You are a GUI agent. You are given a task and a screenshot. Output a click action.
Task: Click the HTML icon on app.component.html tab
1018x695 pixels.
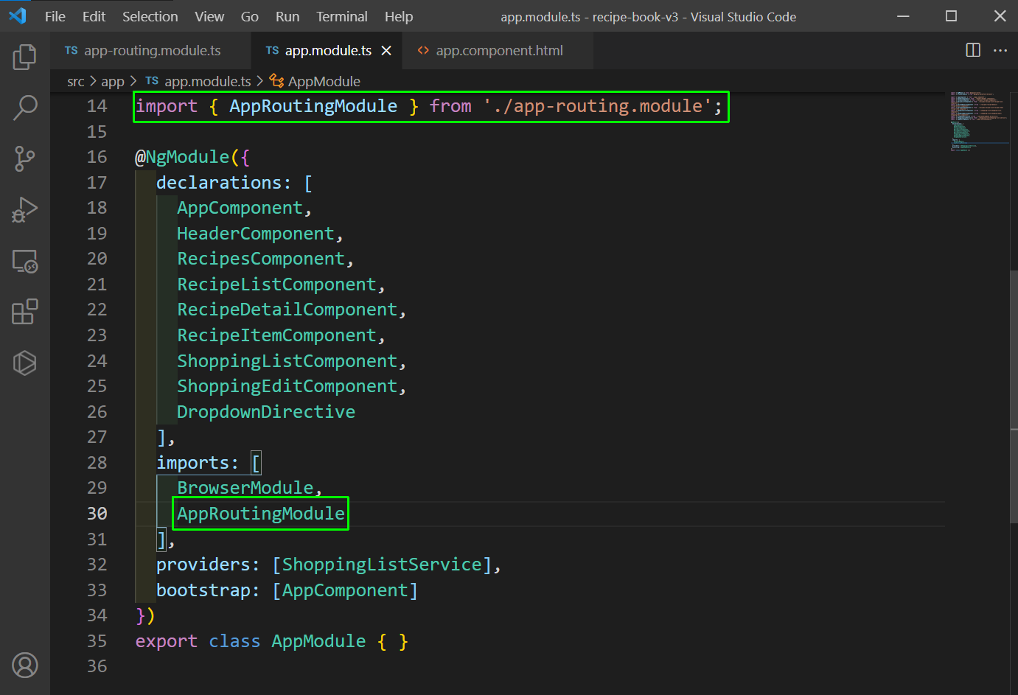(x=423, y=50)
